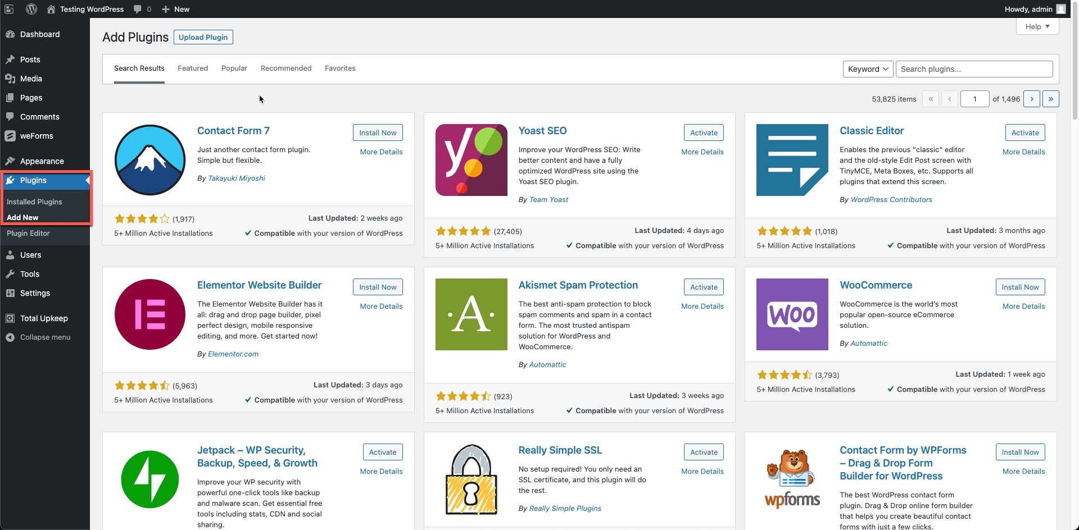Install the Contact Form 7 plugin
This screenshot has height=530, width=1079.
pyautogui.click(x=378, y=132)
